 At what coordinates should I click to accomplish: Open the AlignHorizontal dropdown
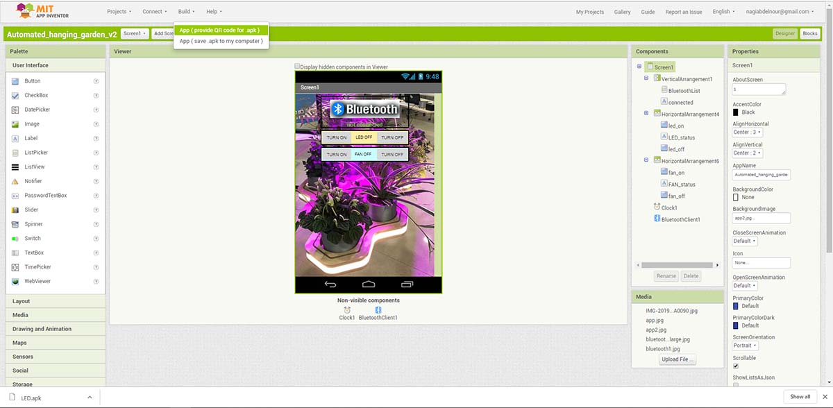748,132
